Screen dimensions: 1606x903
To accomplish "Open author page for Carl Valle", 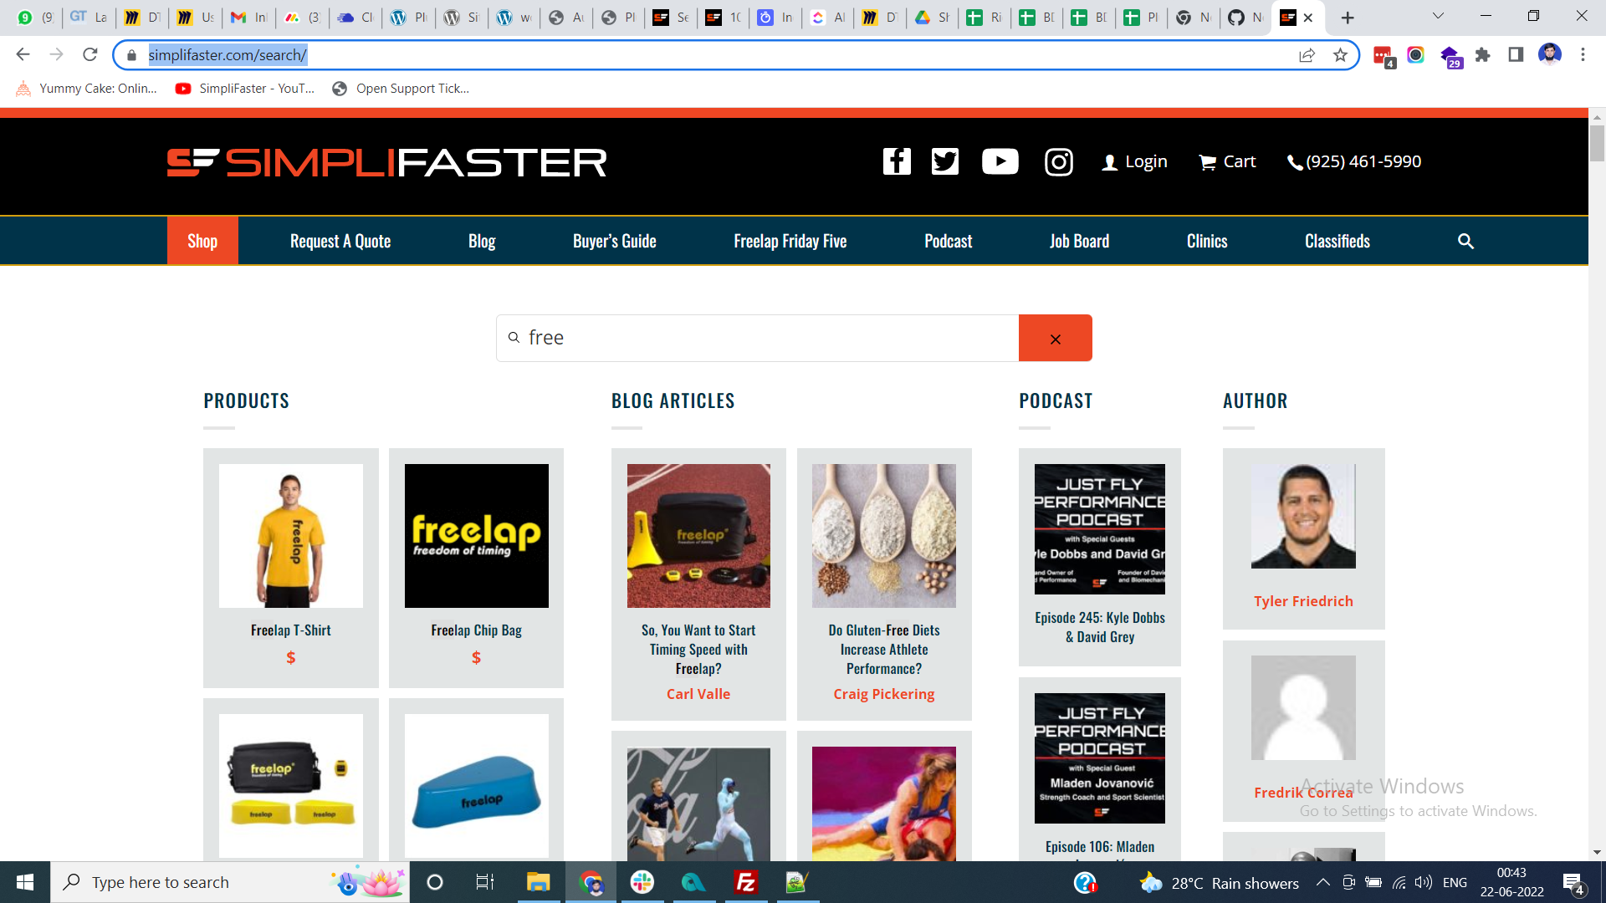I will (x=698, y=693).
